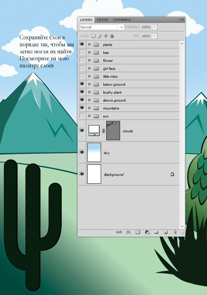Expand the bushy plant group triangle
The width and height of the screenshot is (207, 295).
[x=90, y=92]
